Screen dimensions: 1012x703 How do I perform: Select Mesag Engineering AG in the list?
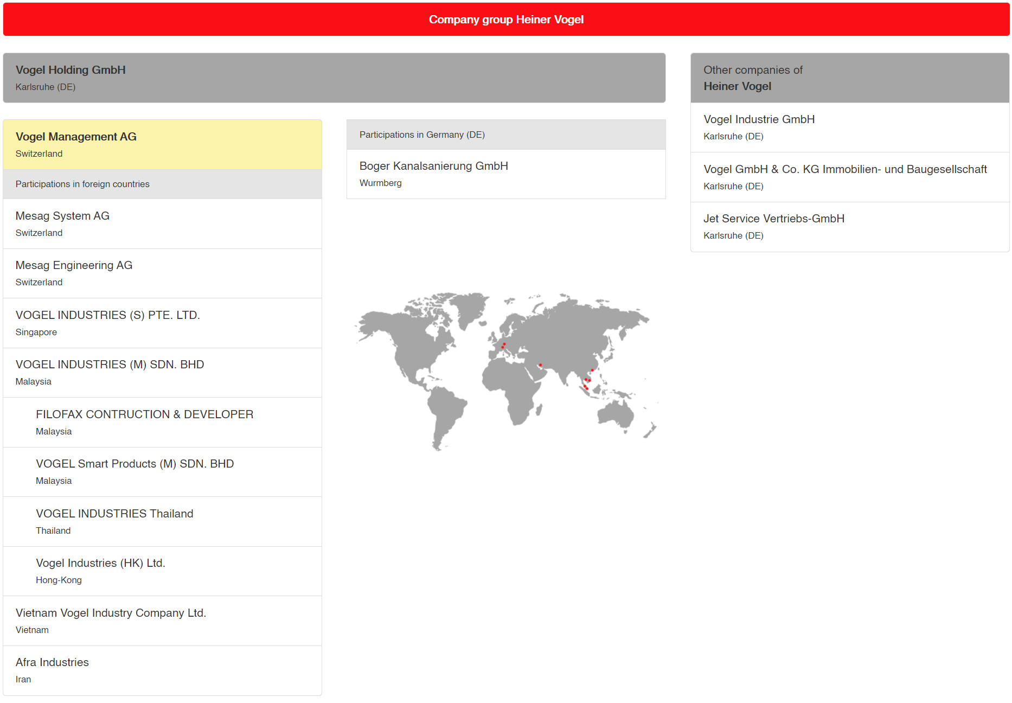(x=74, y=265)
